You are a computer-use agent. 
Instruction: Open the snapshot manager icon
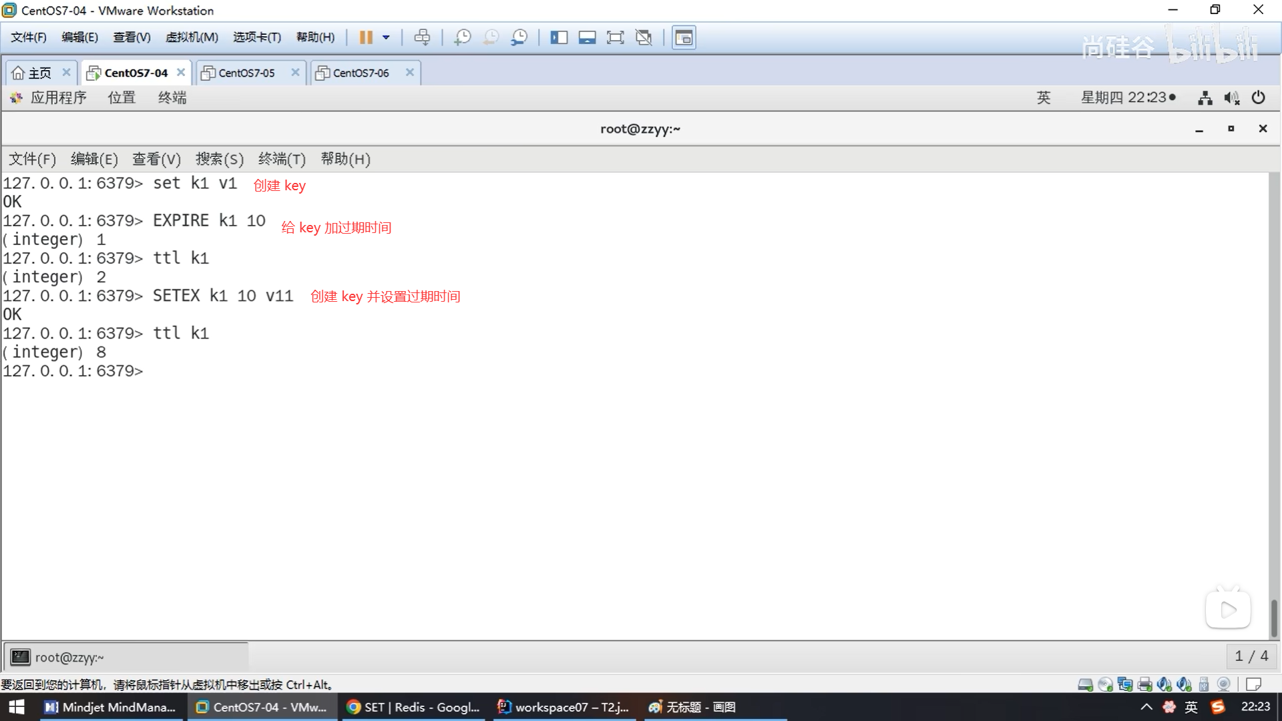point(519,37)
